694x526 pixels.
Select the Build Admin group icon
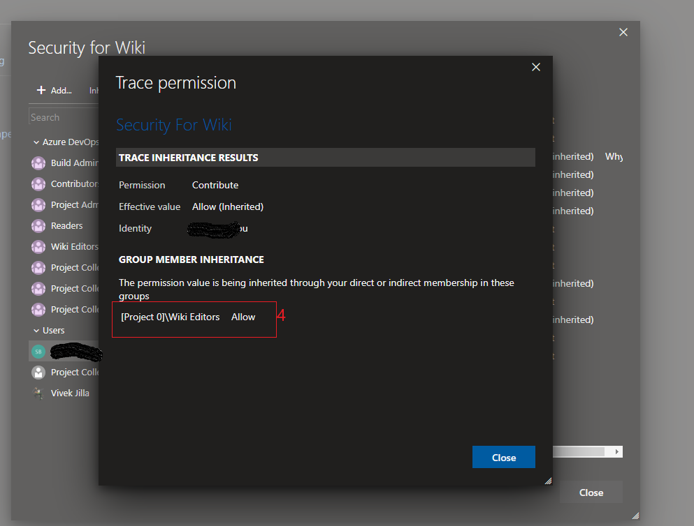38,163
